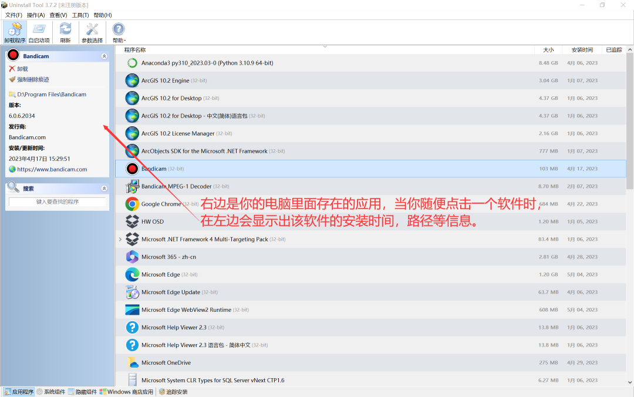Image resolution: width=634 pixels, height=397 pixels.
Task: Click the Help Viewer 2.3 语言包 icon
Action: pyautogui.click(x=132, y=345)
